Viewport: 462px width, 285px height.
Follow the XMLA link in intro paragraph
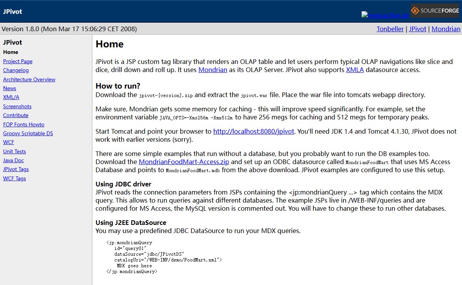pyautogui.click(x=355, y=70)
